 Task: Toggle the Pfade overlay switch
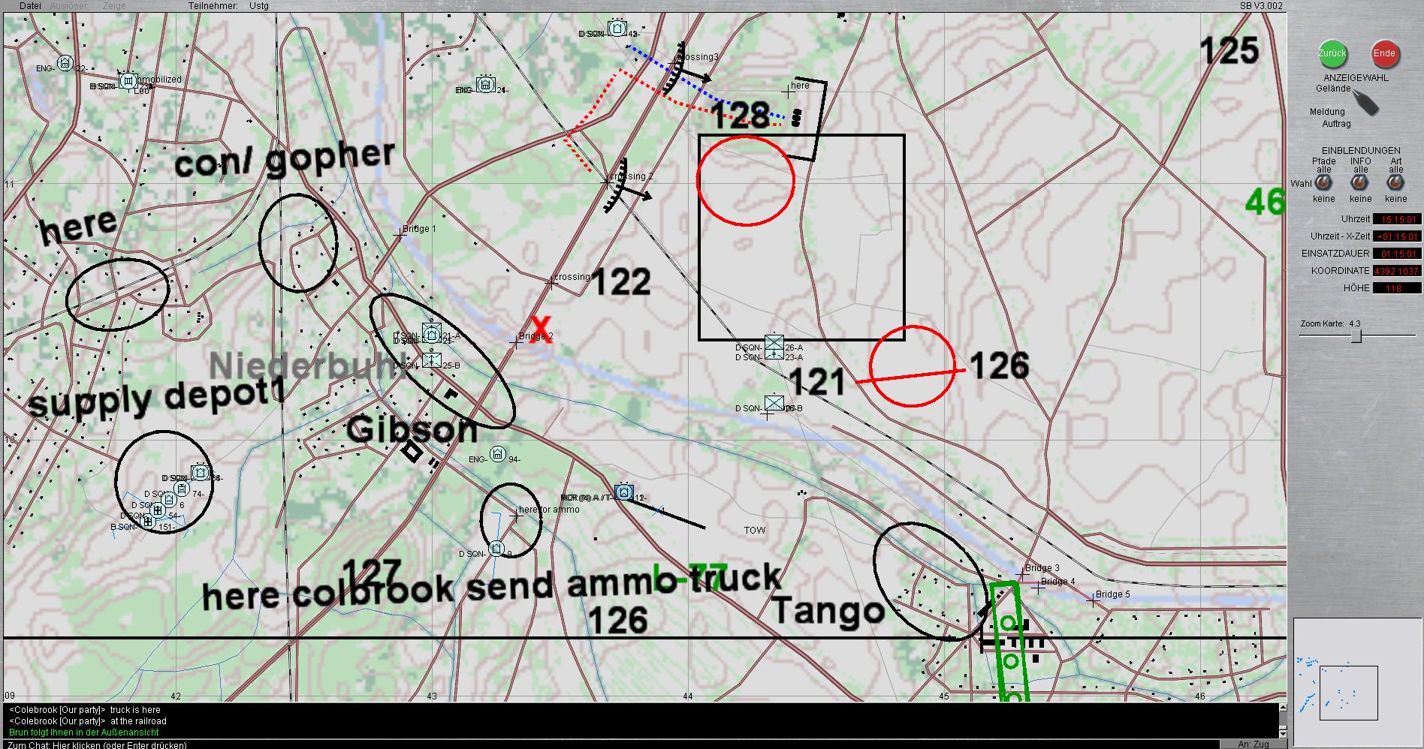click(1323, 182)
